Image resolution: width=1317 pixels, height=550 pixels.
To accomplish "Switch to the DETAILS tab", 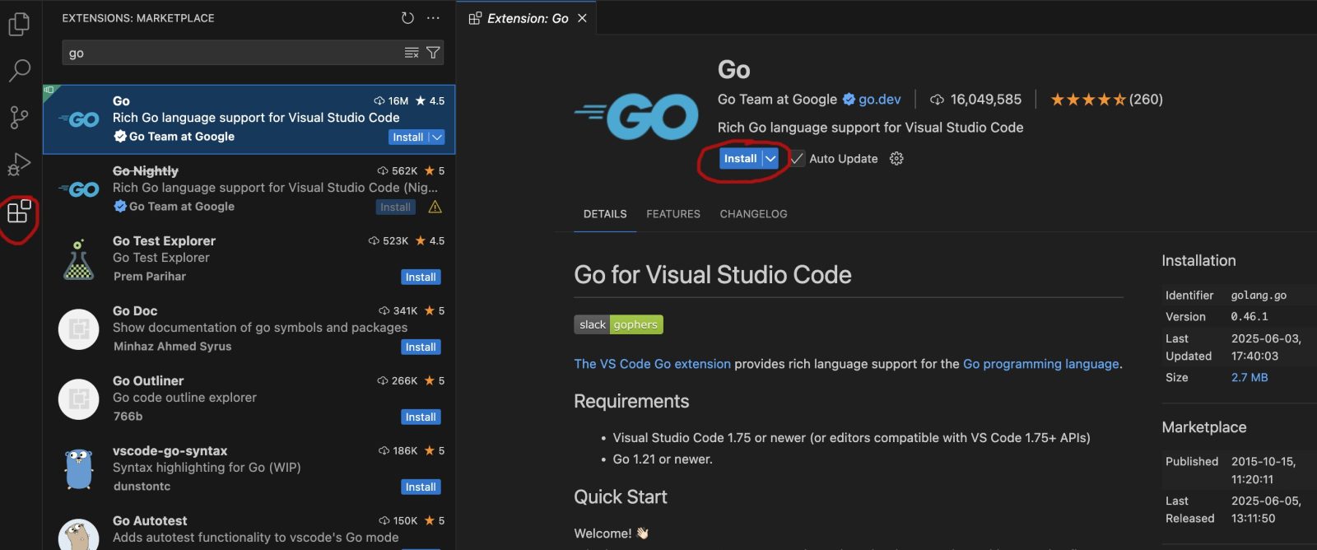I will tap(605, 214).
